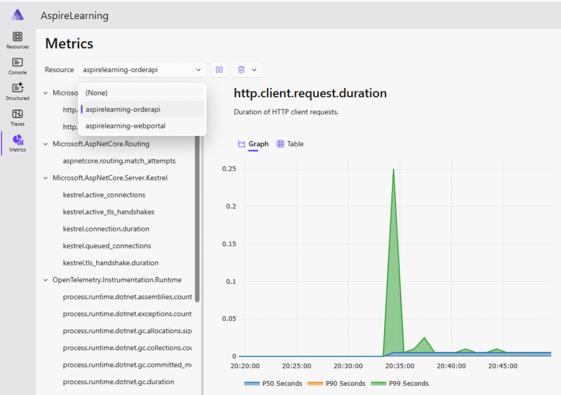Collapse the Microsoft.AspNetCore.Routing group
Viewport: 561px width, 395px height.
(45, 144)
